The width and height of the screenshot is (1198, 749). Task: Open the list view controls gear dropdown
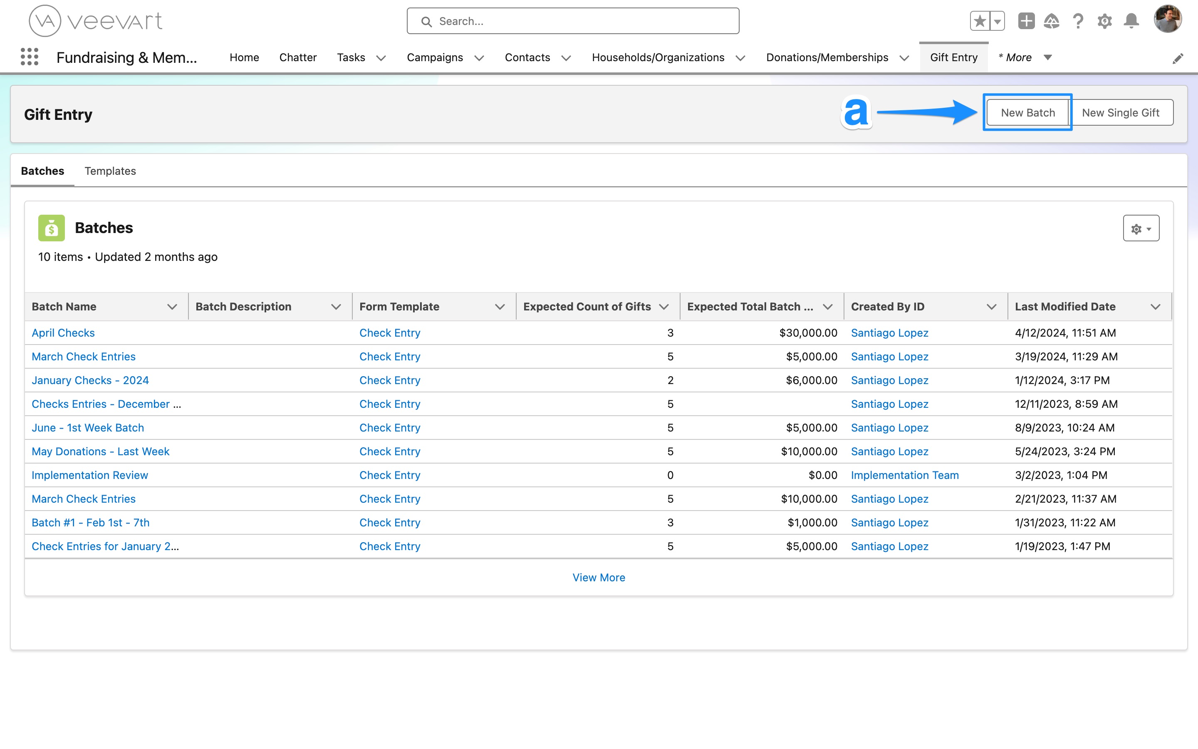click(1141, 228)
